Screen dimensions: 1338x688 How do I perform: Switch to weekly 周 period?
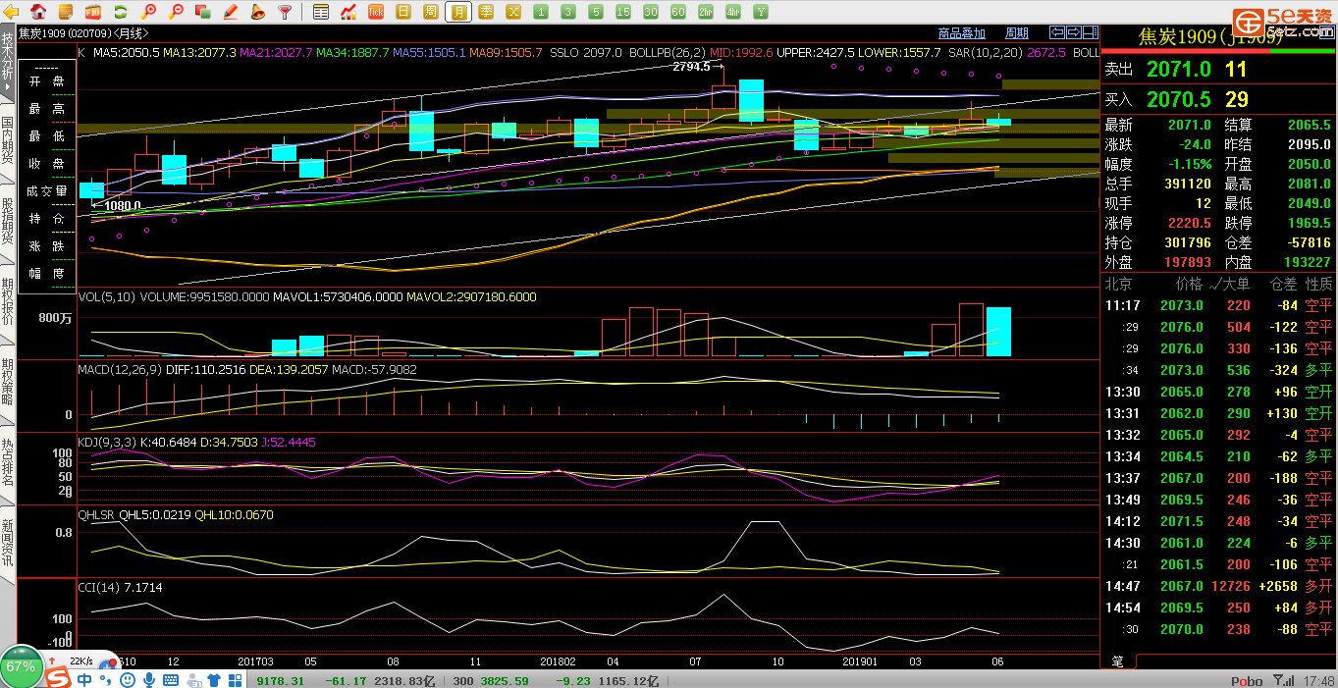tap(431, 12)
